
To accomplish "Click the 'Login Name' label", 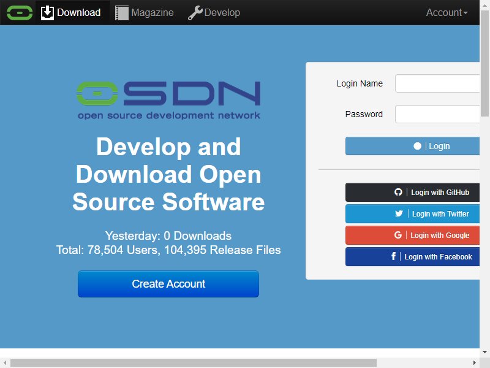I will (x=360, y=83).
